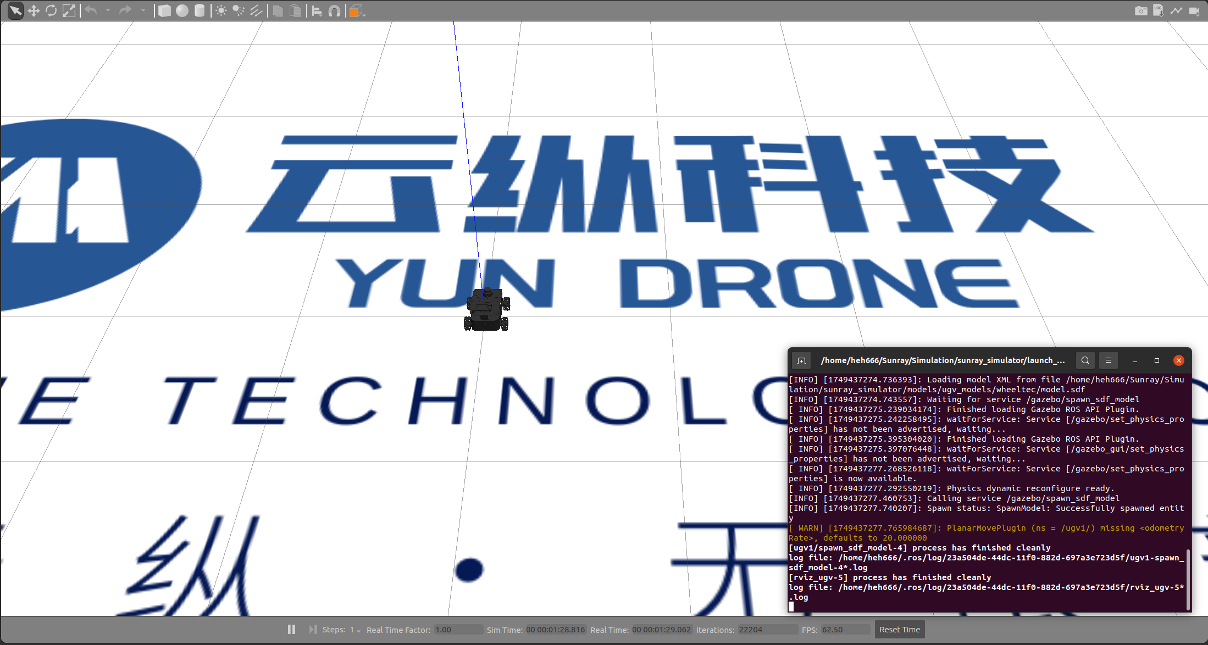The width and height of the screenshot is (1208, 645).
Task: Select the robot vehicle model in the scene
Action: (x=487, y=309)
